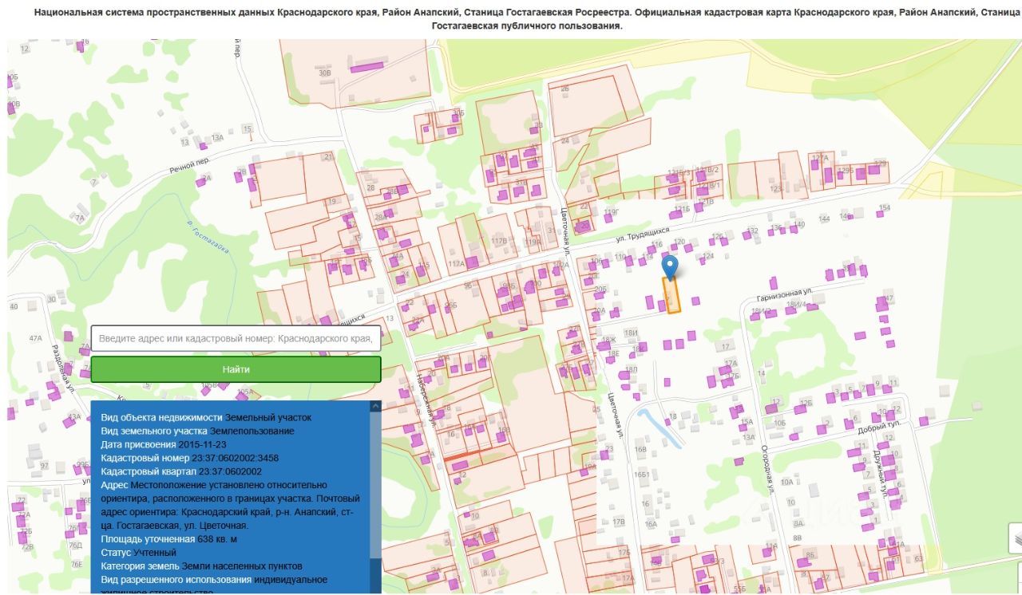Click house number 10А on the map

pyautogui.click(x=787, y=482)
